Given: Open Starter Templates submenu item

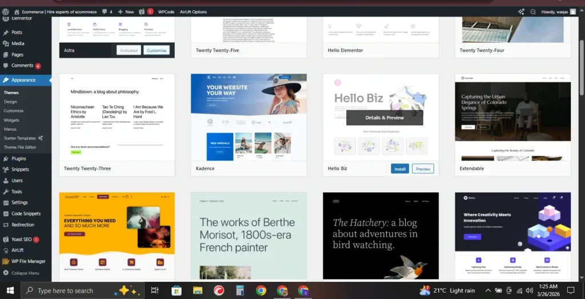Looking at the screenshot, I should 23,138.
